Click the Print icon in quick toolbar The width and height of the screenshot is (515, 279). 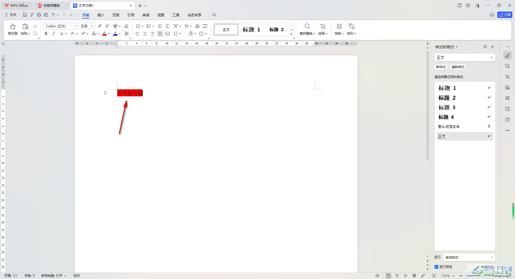pos(39,15)
